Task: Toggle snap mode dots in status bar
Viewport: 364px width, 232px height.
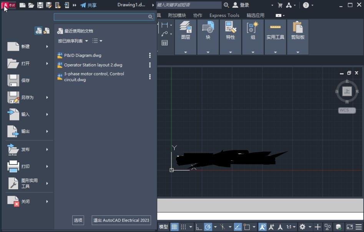Action: [x=183, y=227]
